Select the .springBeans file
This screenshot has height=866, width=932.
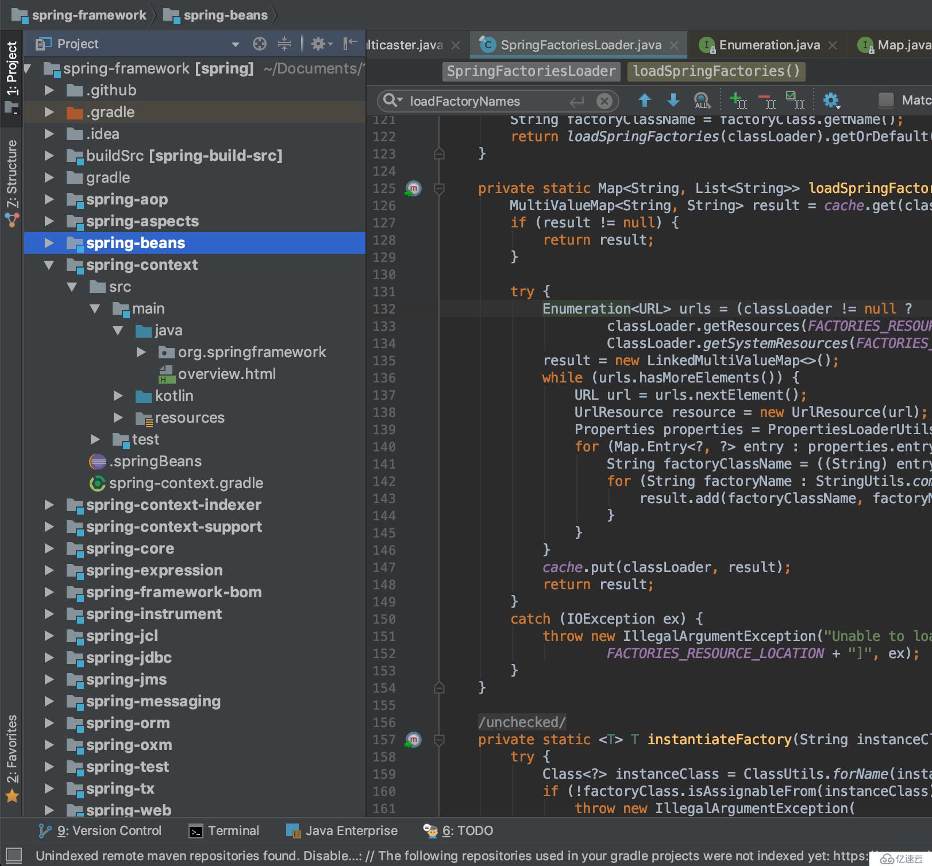click(x=145, y=461)
